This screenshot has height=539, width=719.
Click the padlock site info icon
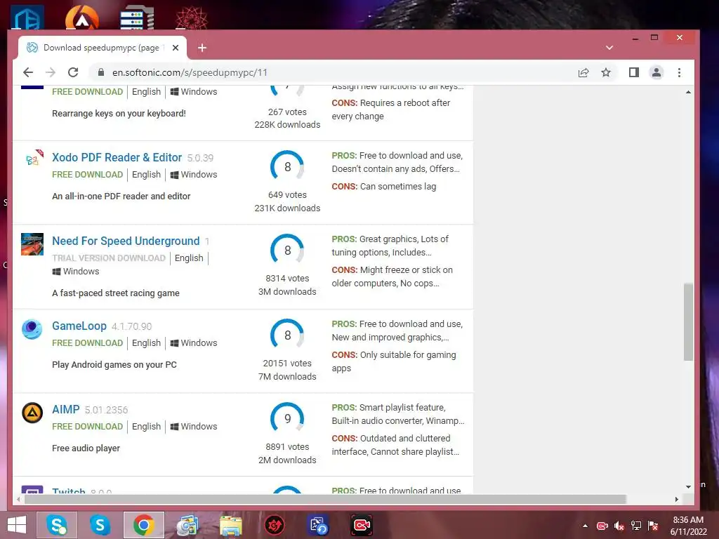pos(101,72)
